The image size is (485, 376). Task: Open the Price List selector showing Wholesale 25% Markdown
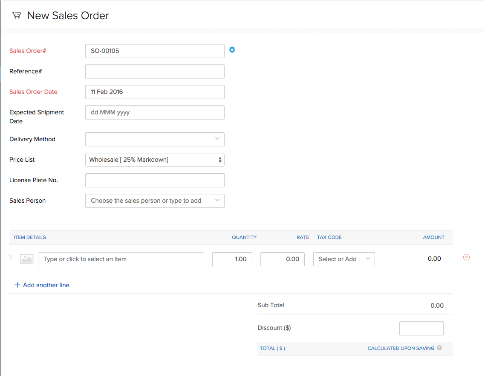point(155,160)
